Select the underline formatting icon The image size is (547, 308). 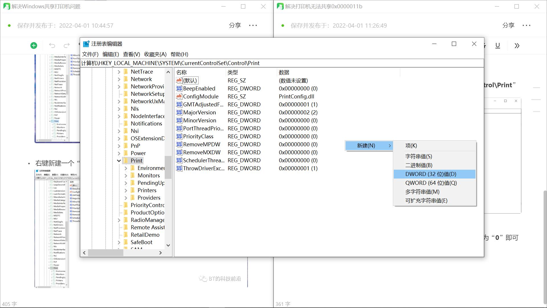497,46
